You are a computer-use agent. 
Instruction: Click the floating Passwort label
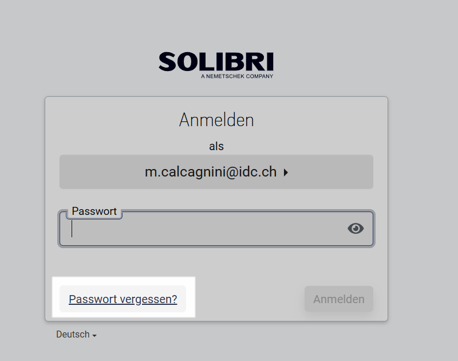pyautogui.click(x=94, y=211)
